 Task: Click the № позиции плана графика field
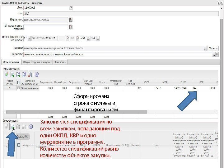pyautogui.click(x=45, y=27)
